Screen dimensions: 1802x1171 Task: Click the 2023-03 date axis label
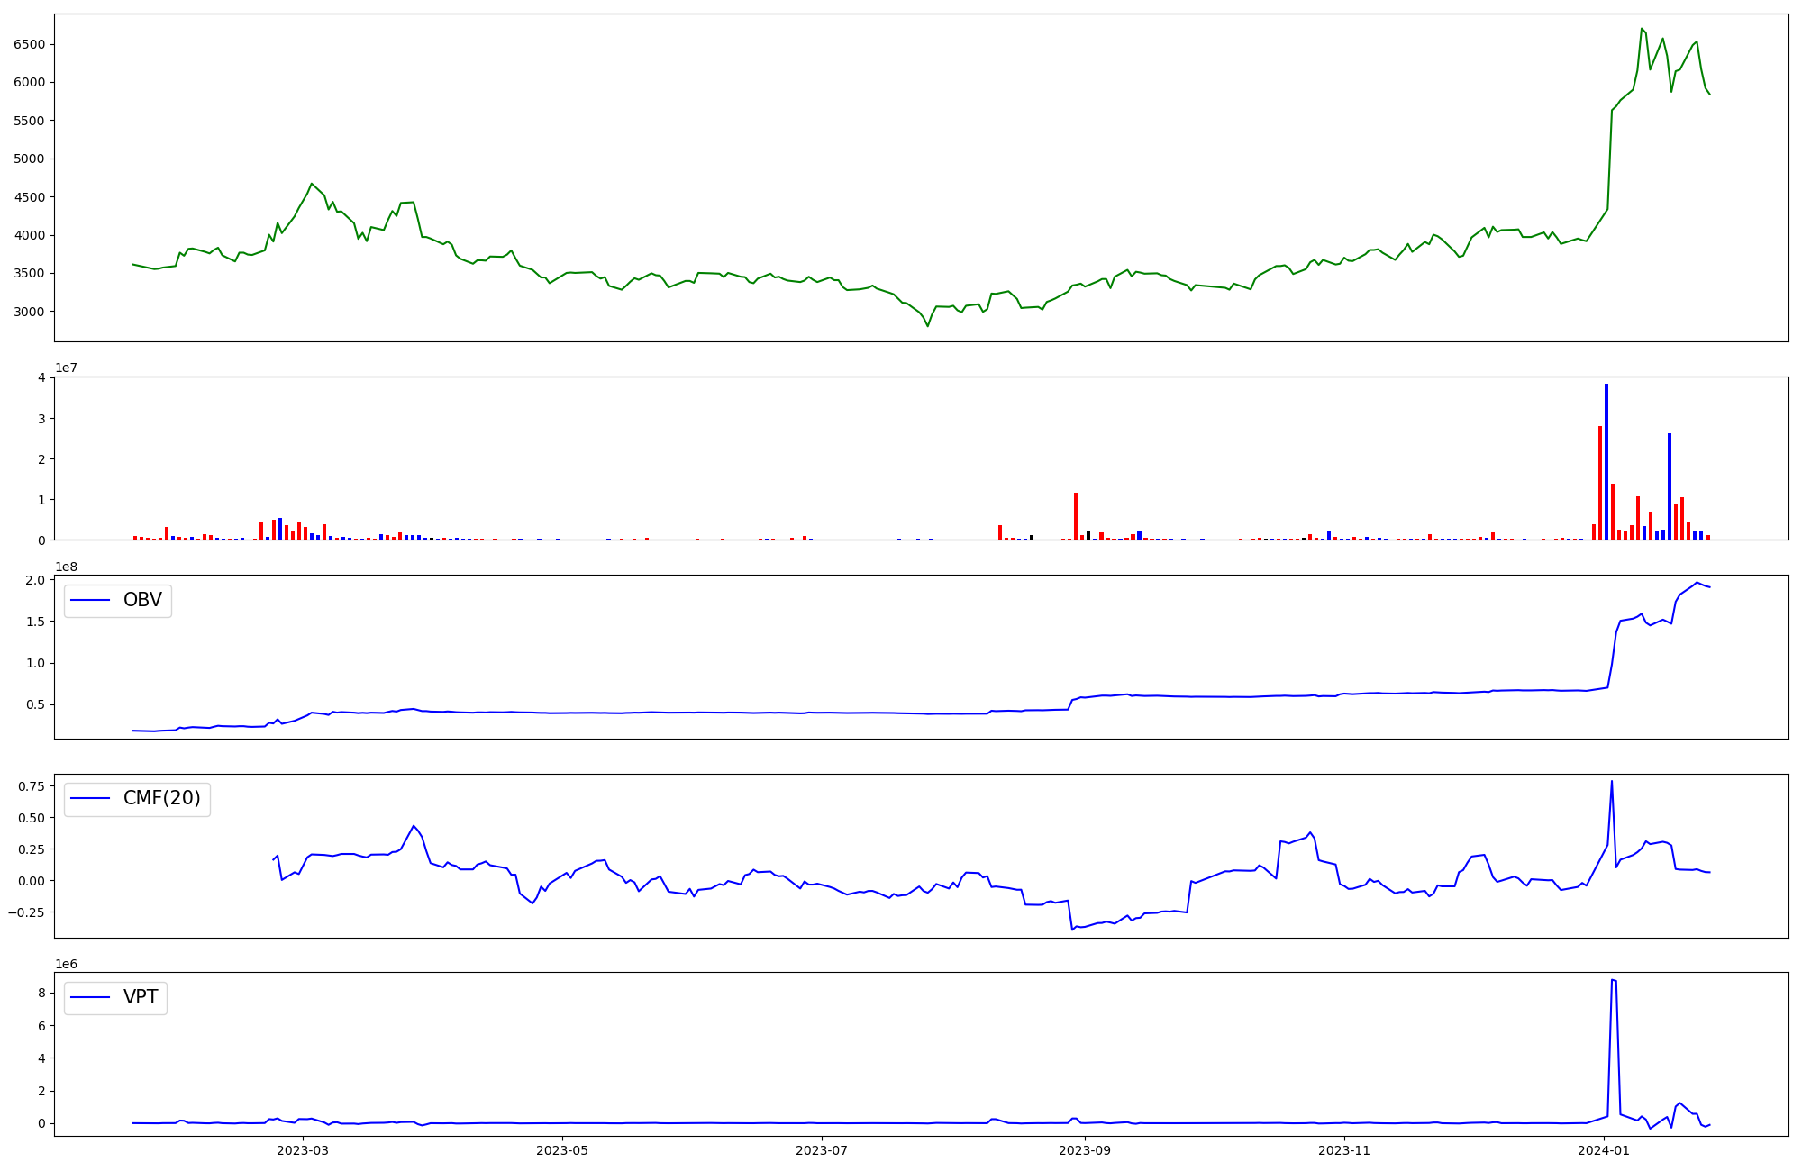click(303, 1150)
